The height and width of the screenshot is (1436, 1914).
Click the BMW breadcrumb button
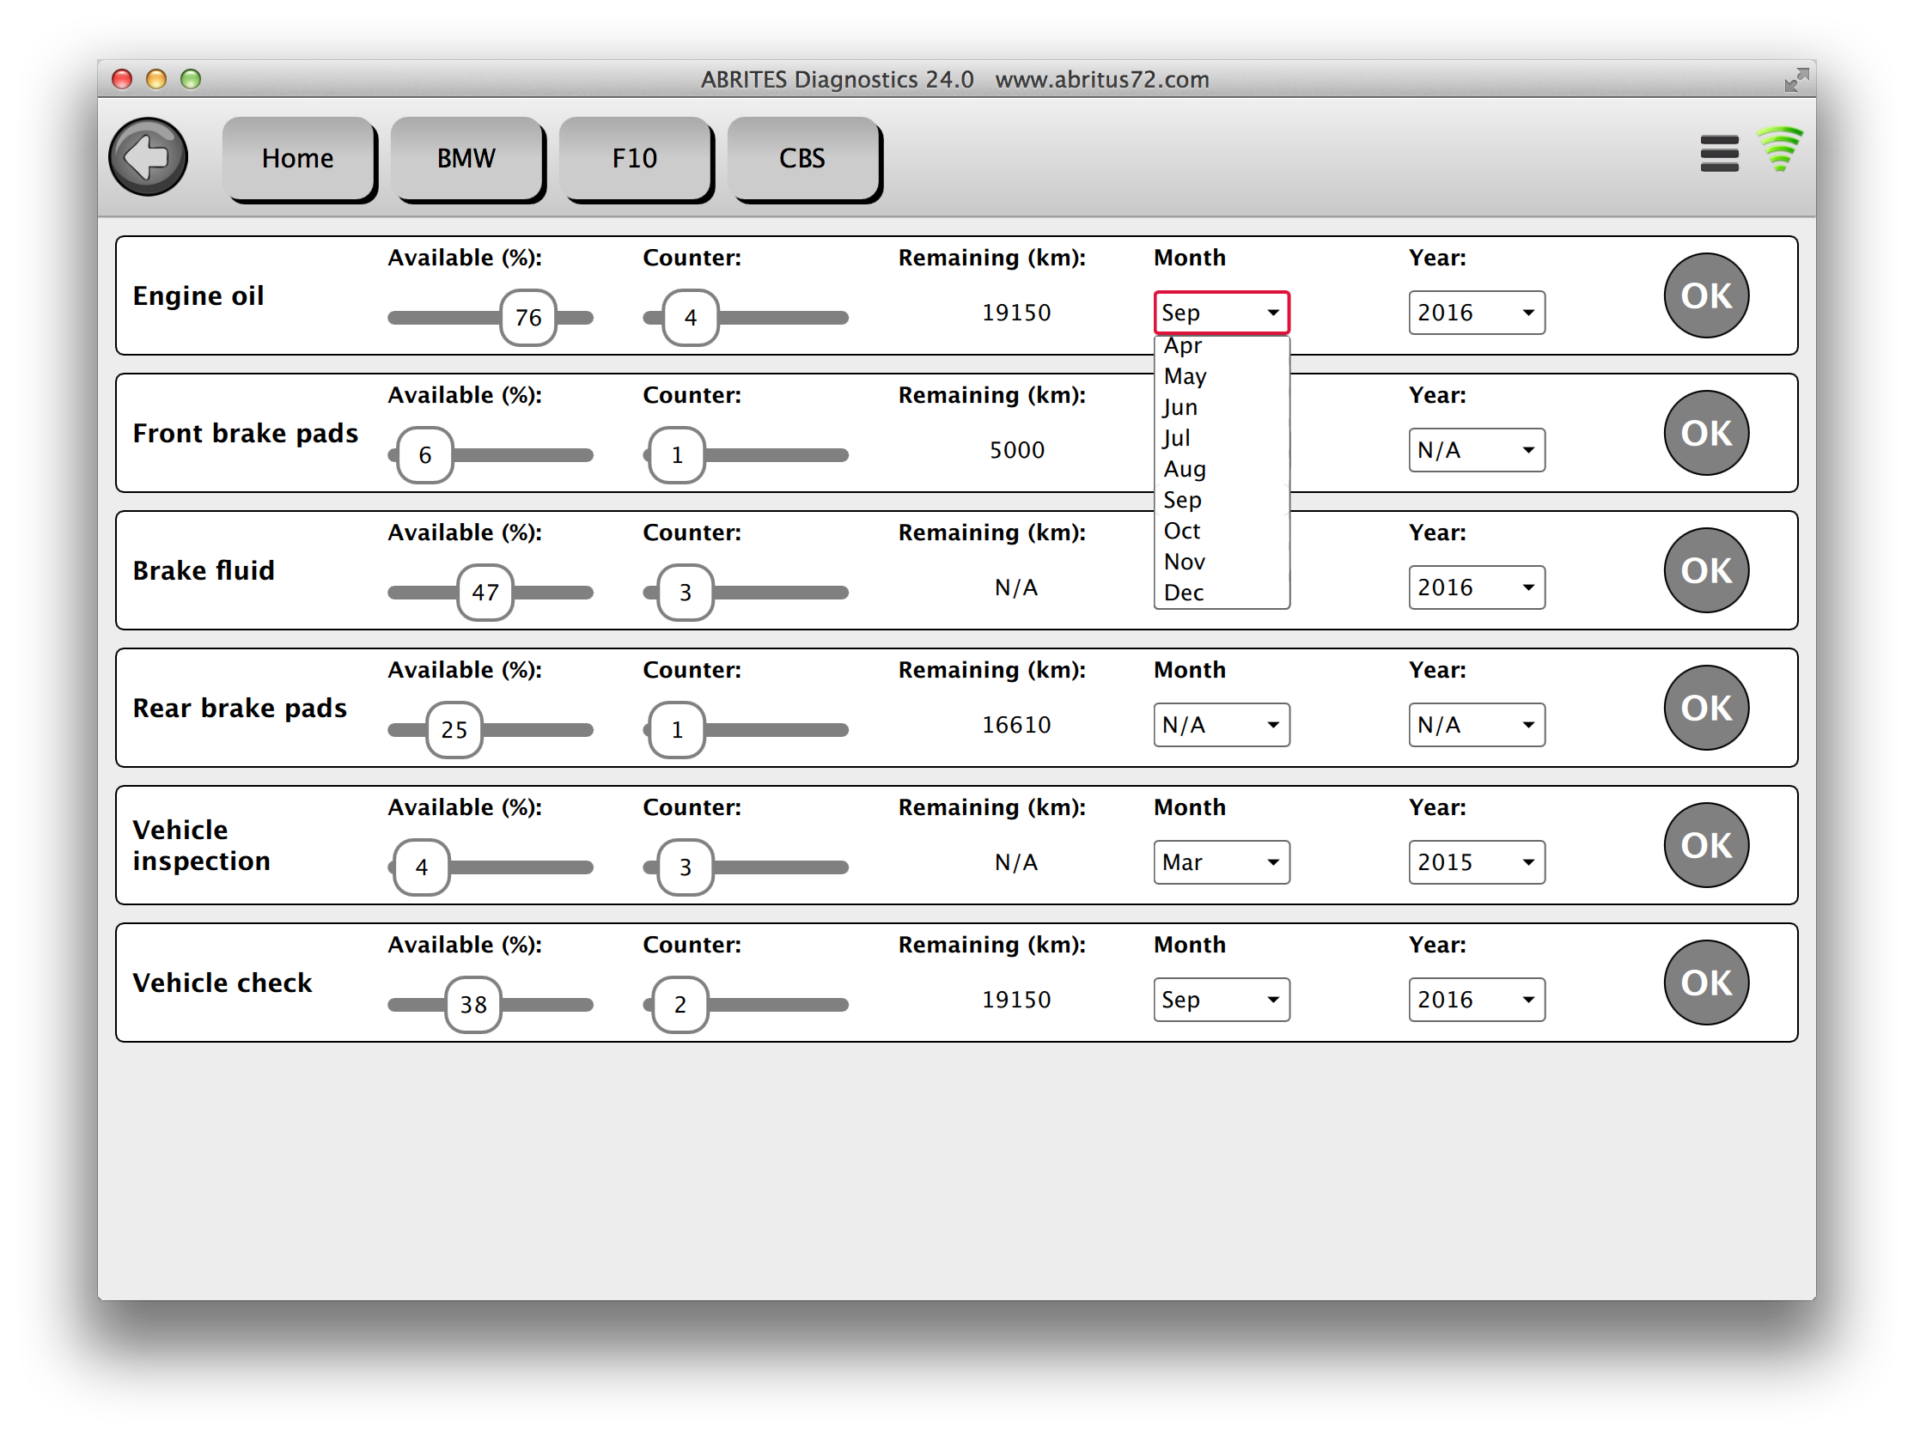pos(466,158)
